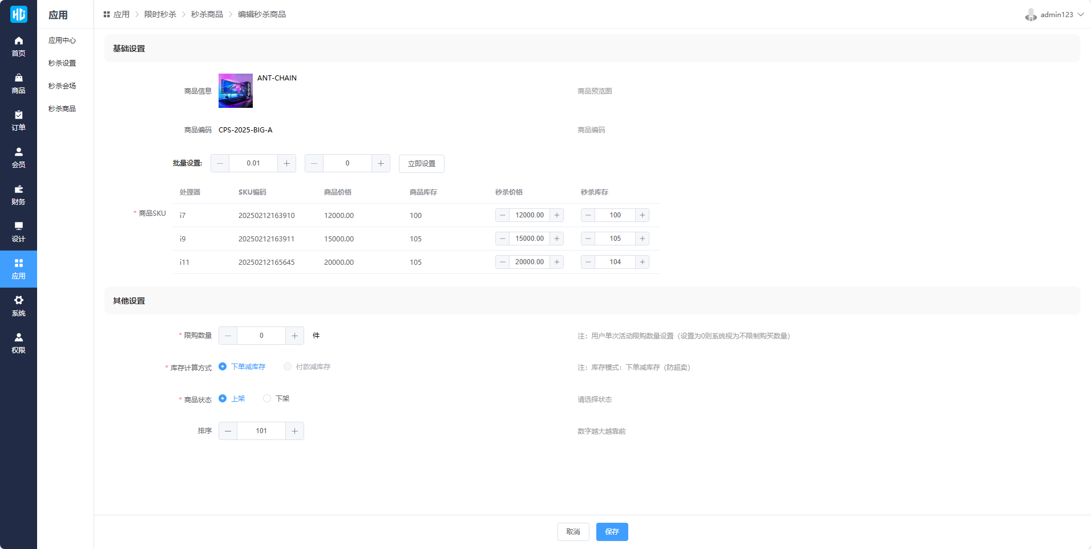Viewport: 1091px width, 549px height.
Task: Open the 首页 home icon in sidebar
Action: pyautogui.click(x=18, y=41)
